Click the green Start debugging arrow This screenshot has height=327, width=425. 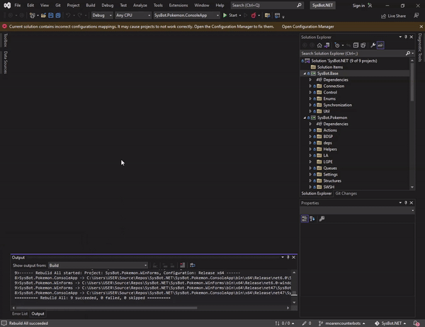pos(225,16)
